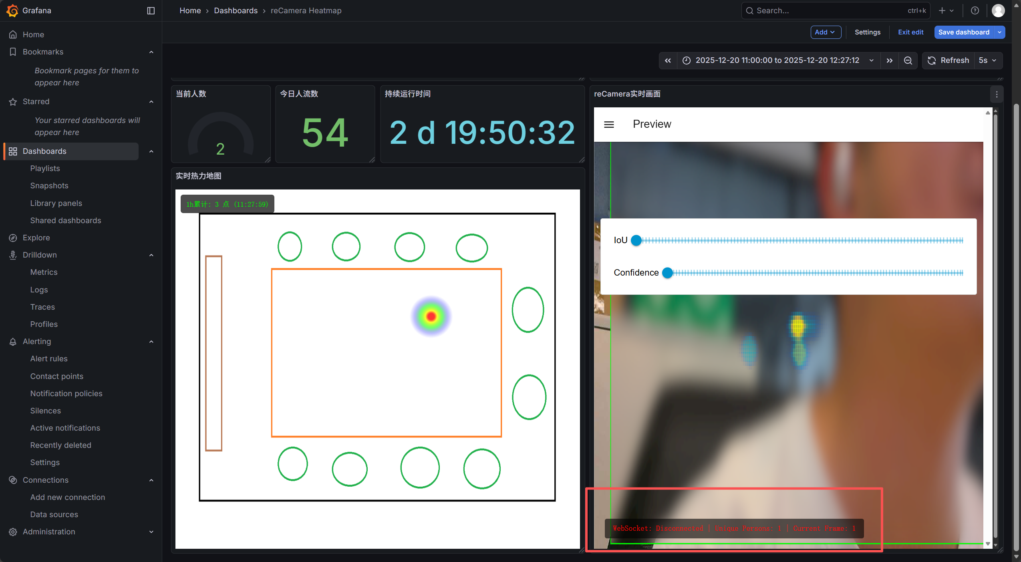Open the Add dropdown button

point(825,32)
